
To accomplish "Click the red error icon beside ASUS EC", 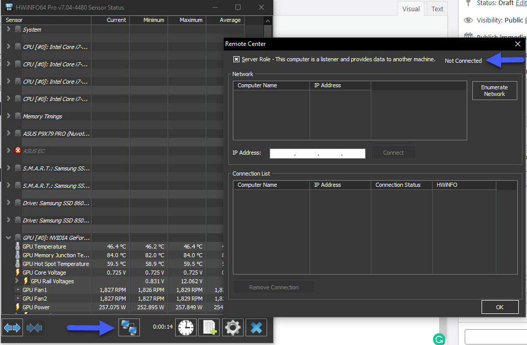I will pos(18,151).
